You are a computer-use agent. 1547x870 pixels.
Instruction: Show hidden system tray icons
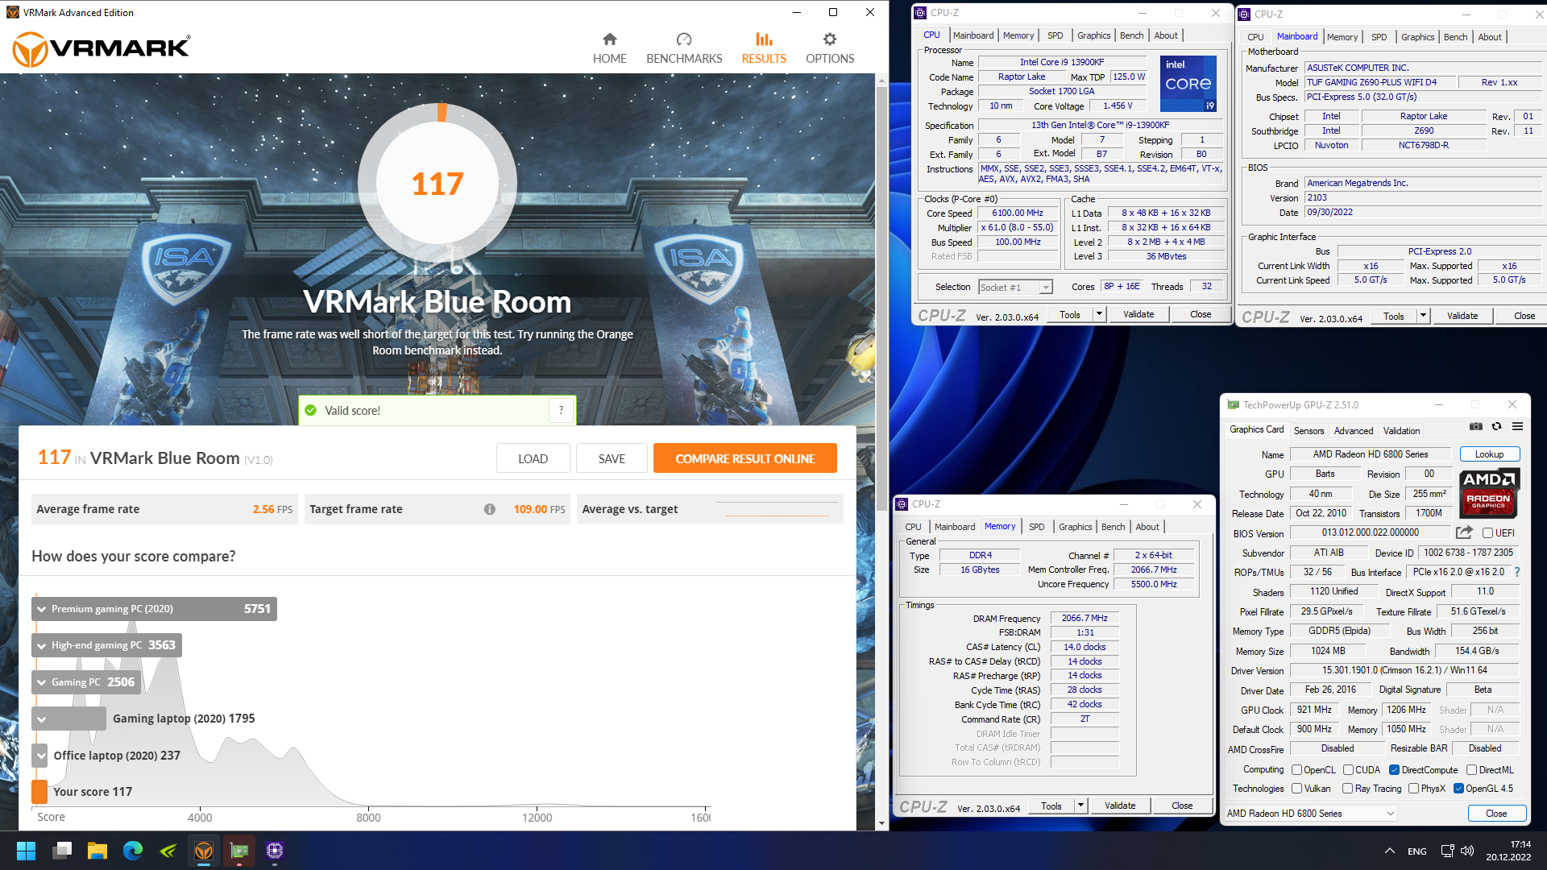(x=1390, y=851)
